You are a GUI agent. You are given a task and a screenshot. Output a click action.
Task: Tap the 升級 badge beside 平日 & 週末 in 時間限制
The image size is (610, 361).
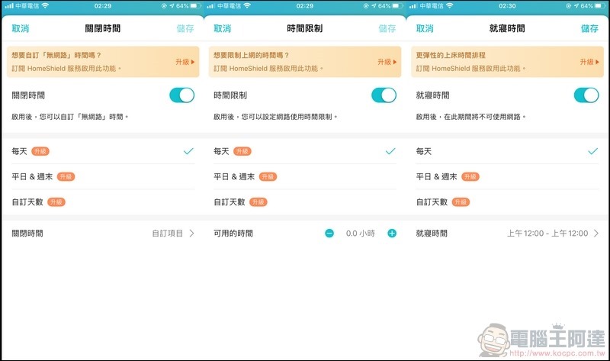tap(268, 177)
